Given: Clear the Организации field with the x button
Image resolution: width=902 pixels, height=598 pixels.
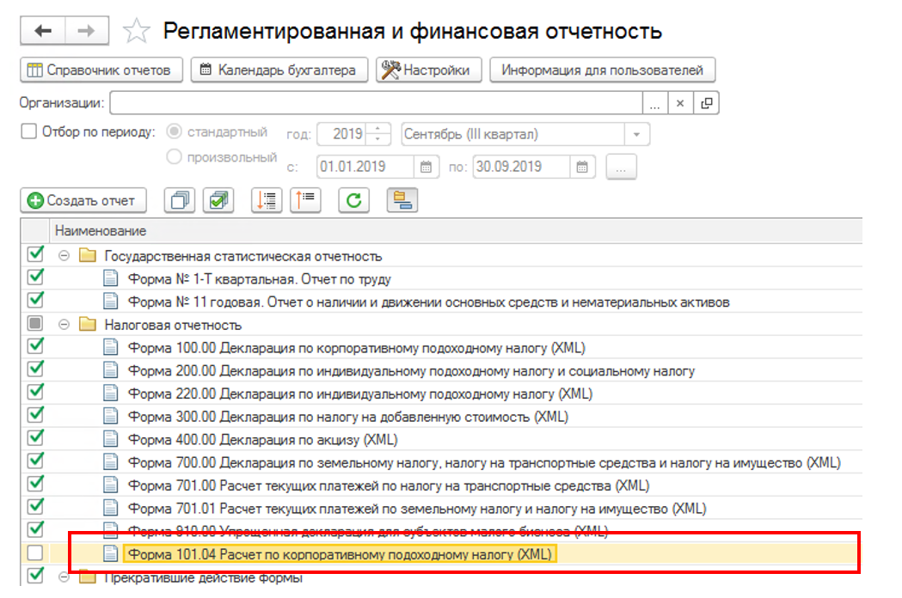Looking at the screenshot, I should point(679,103).
